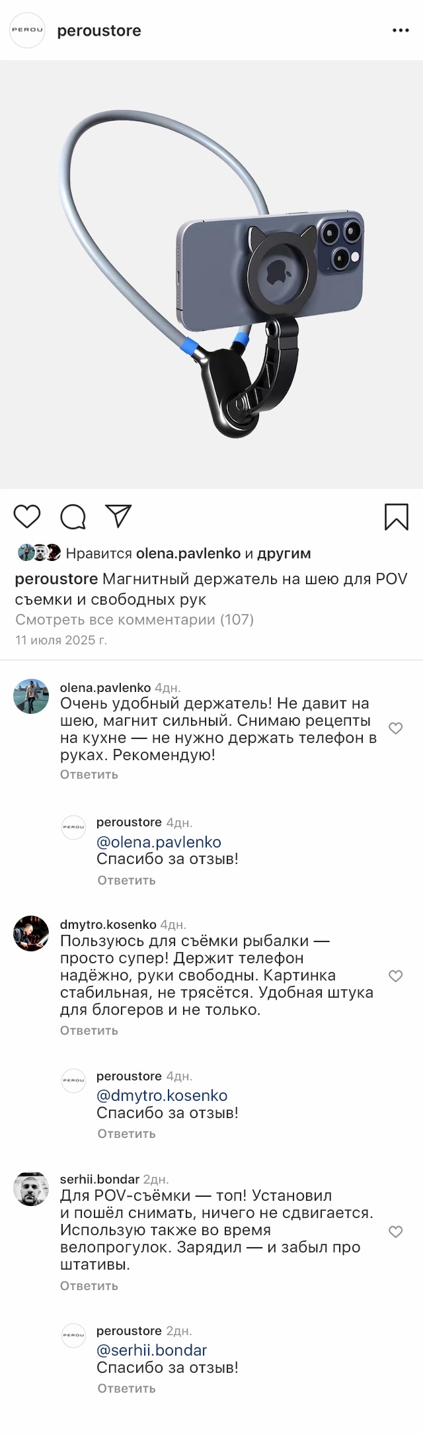This screenshot has width=423, height=1435.
Task: Open dmytro.kosenko's avatar photo
Action: [x=31, y=934]
